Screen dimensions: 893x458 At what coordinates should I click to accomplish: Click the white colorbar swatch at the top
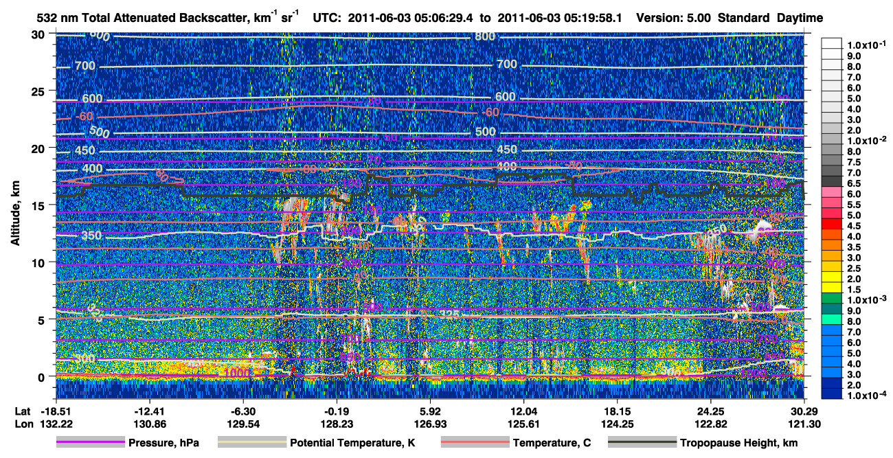[x=832, y=43]
